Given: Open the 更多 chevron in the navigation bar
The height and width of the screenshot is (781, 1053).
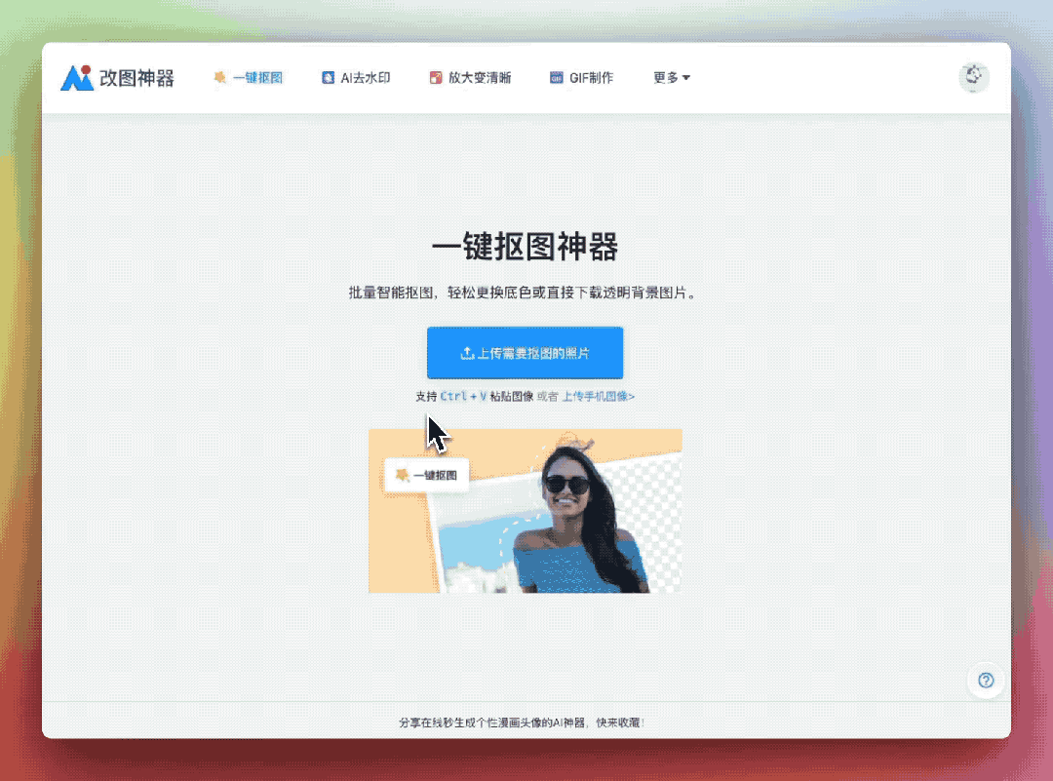Looking at the screenshot, I should 686,78.
